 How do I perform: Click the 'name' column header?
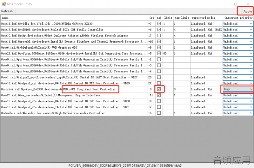74,18
